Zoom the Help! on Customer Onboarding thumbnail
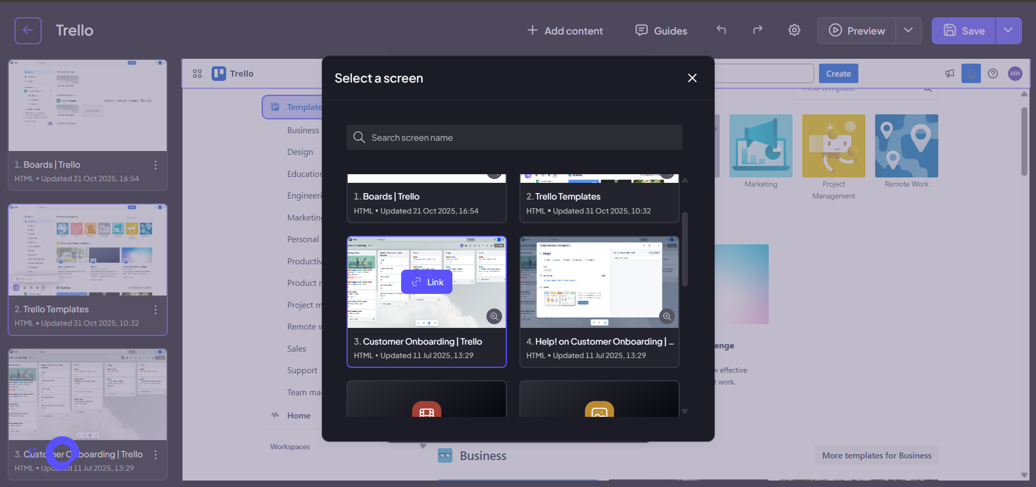Image resolution: width=1036 pixels, height=487 pixels. pyautogui.click(x=667, y=317)
